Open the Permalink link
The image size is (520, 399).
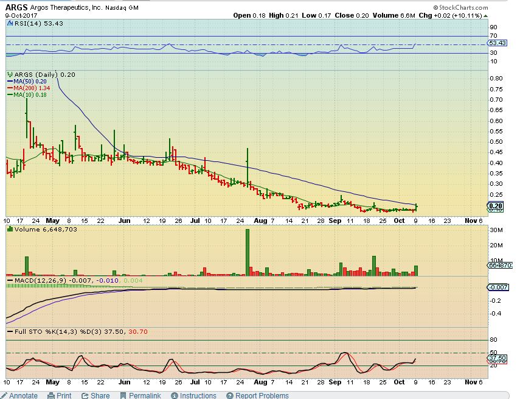tap(144, 395)
